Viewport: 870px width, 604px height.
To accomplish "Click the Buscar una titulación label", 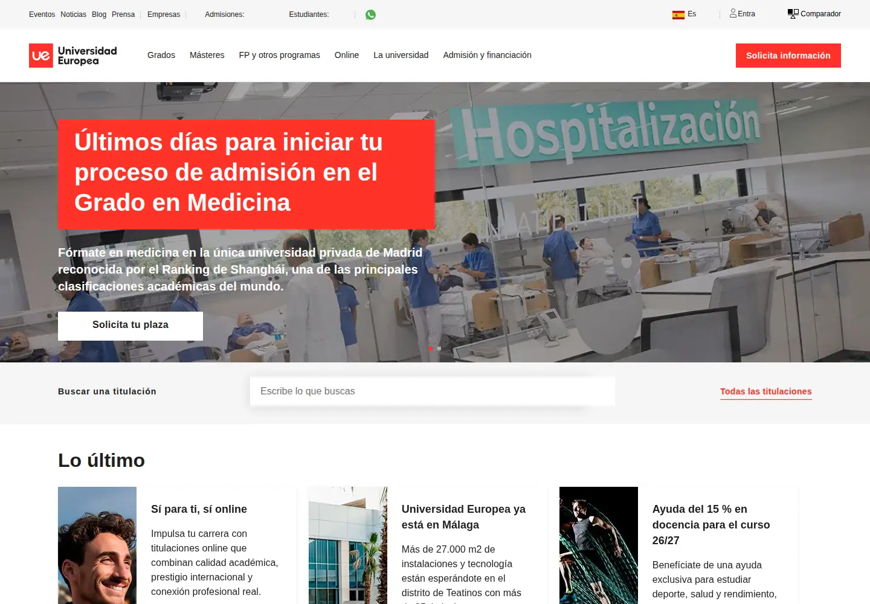I will click(107, 391).
